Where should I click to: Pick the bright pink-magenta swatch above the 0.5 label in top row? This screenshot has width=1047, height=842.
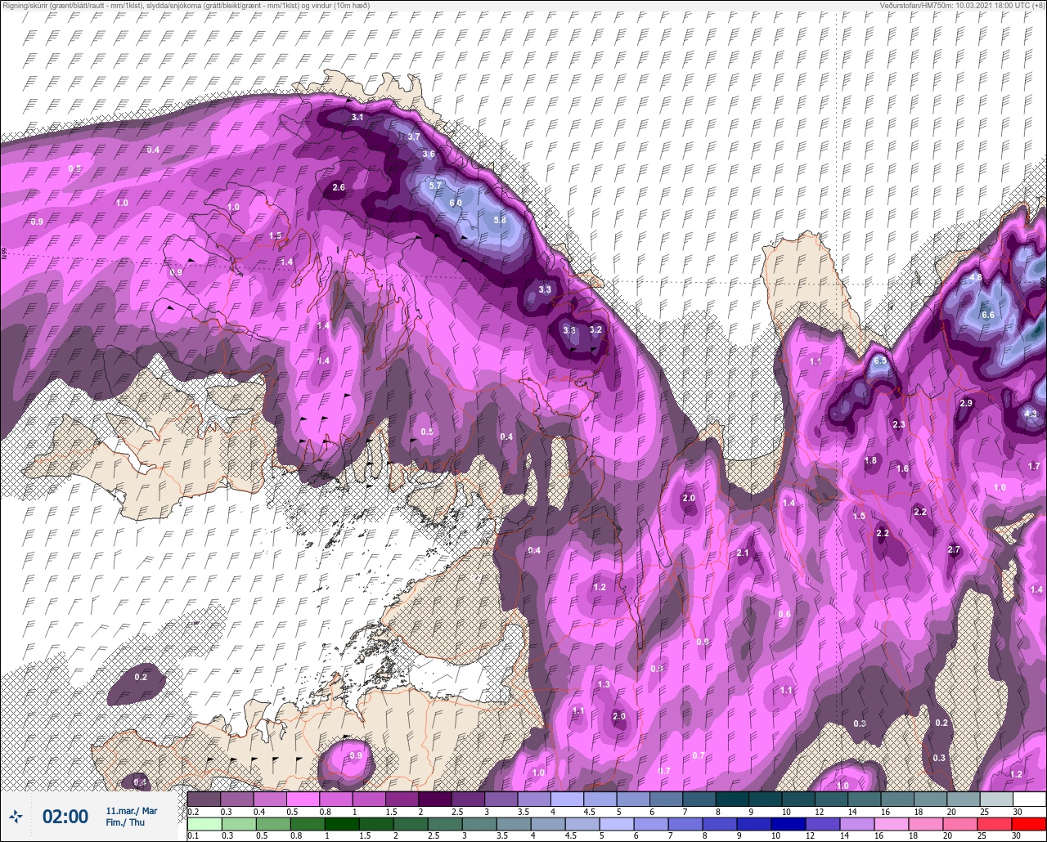click(x=303, y=799)
